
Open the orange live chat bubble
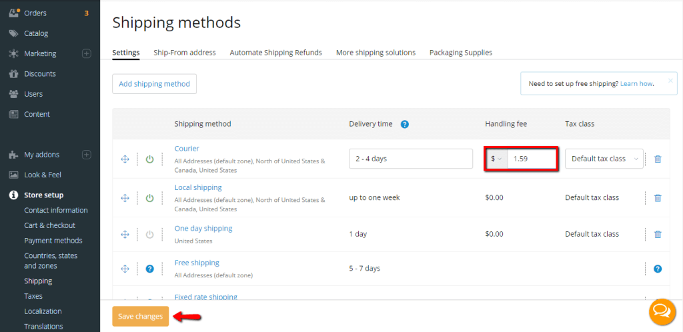pos(662,311)
